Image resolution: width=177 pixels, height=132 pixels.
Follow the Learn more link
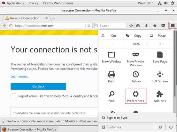[x=20, y=77]
